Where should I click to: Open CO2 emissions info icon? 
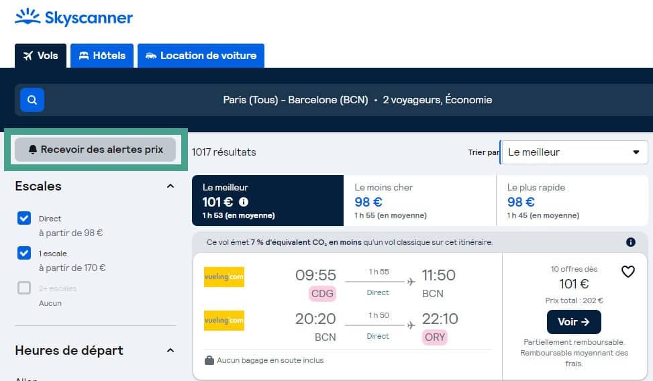[x=630, y=242]
